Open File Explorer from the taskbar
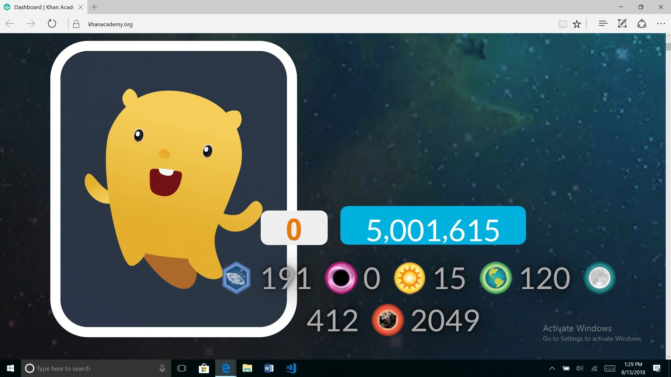671x377 pixels. pyautogui.click(x=247, y=368)
